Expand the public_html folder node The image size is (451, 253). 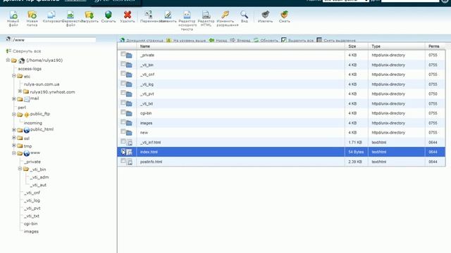14,129
